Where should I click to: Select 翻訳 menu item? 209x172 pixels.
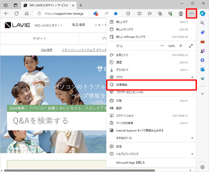click(x=151, y=108)
